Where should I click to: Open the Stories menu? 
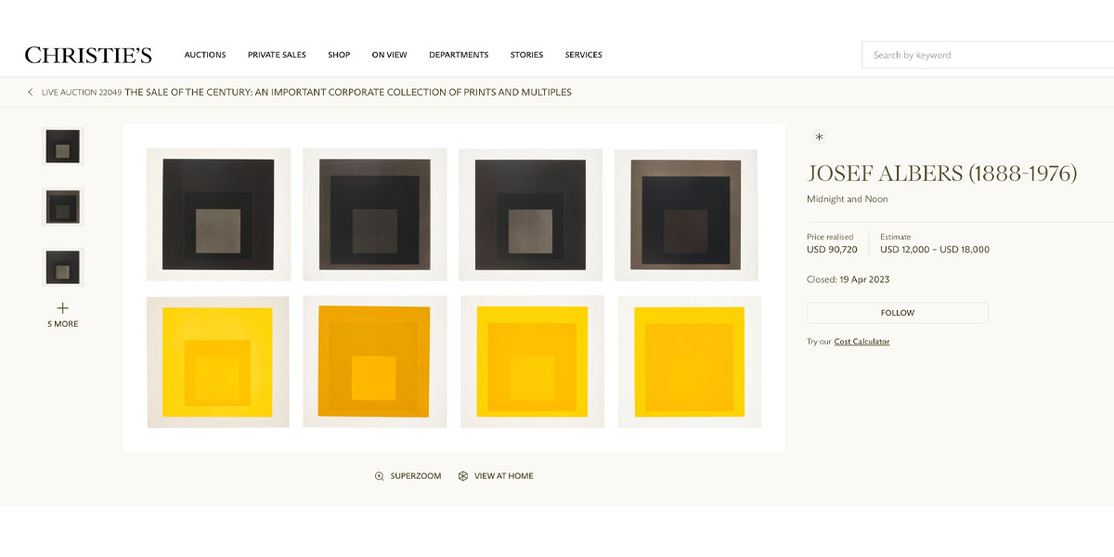point(526,55)
